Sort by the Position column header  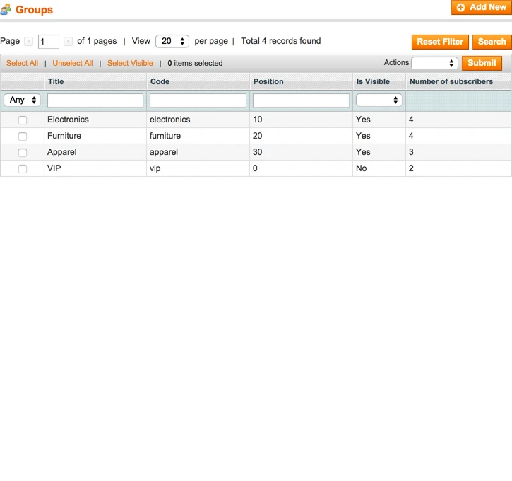(268, 81)
